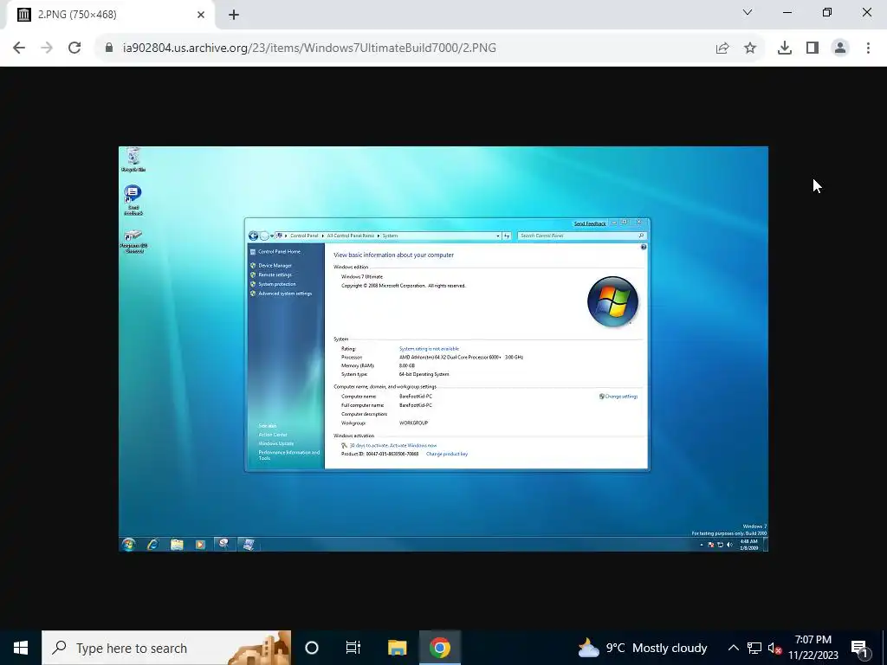Reload the page with the refresh icon

pyautogui.click(x=74, y=48)
